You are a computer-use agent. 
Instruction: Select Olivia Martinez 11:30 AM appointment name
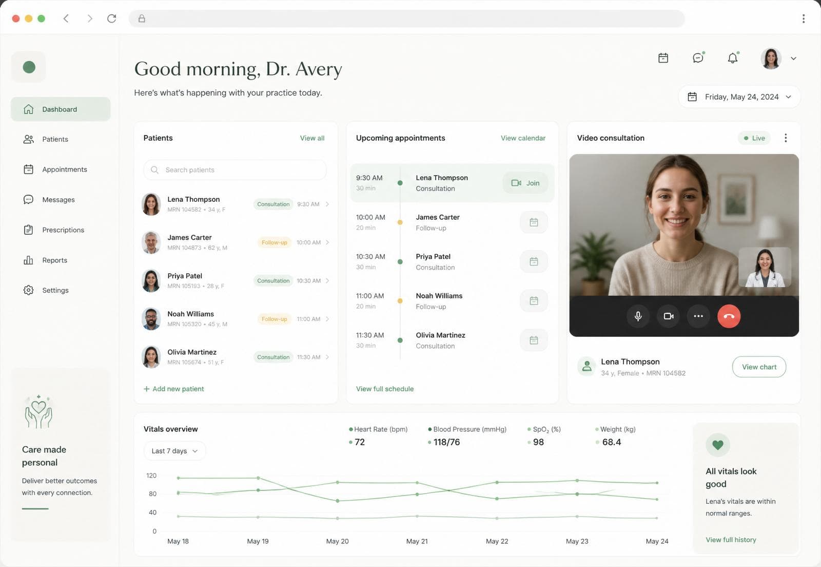[x=440, y=335]
